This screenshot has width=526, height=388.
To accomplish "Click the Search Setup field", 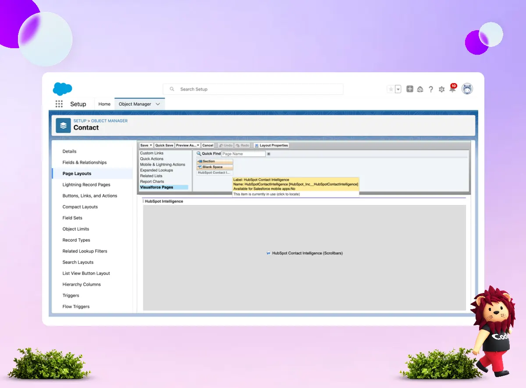I will point(253,89).
